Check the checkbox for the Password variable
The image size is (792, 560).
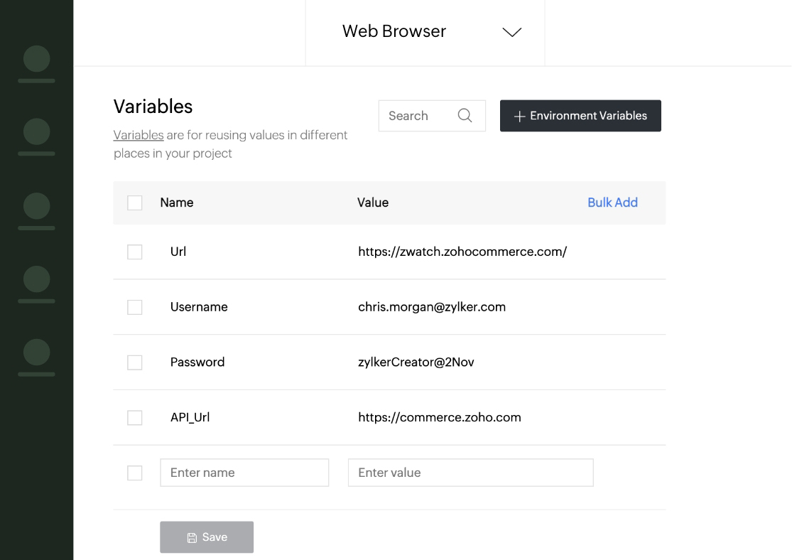point(134,362)
